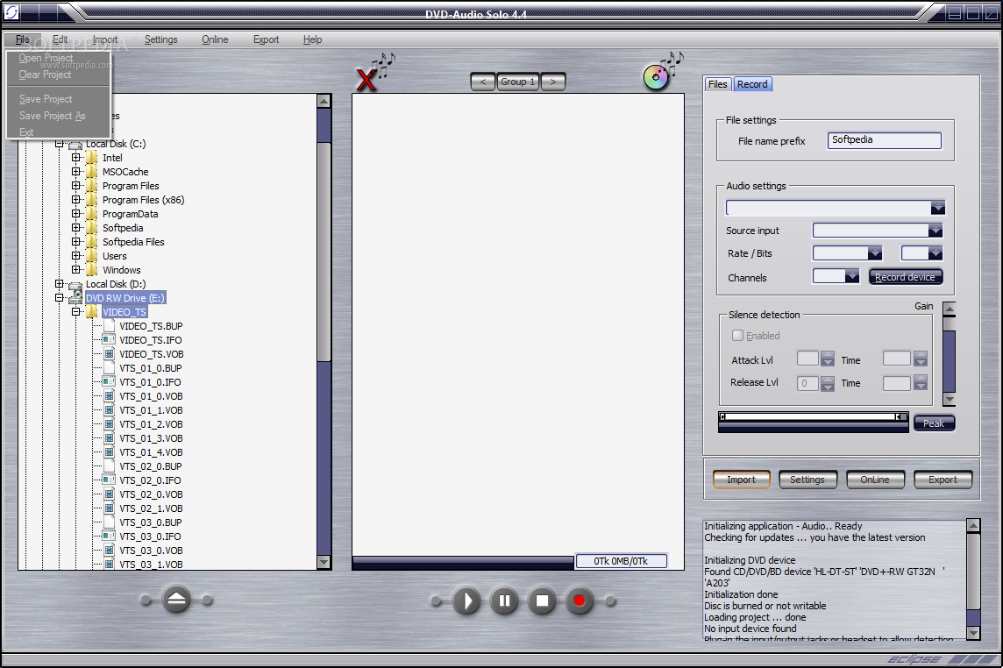The width and height of the screenshot is (1003, 668).
Task: Switch to the Files tab
Action: click(x=718, y=84)
